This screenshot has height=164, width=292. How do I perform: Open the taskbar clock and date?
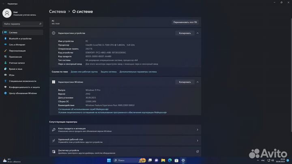point(281,160)
